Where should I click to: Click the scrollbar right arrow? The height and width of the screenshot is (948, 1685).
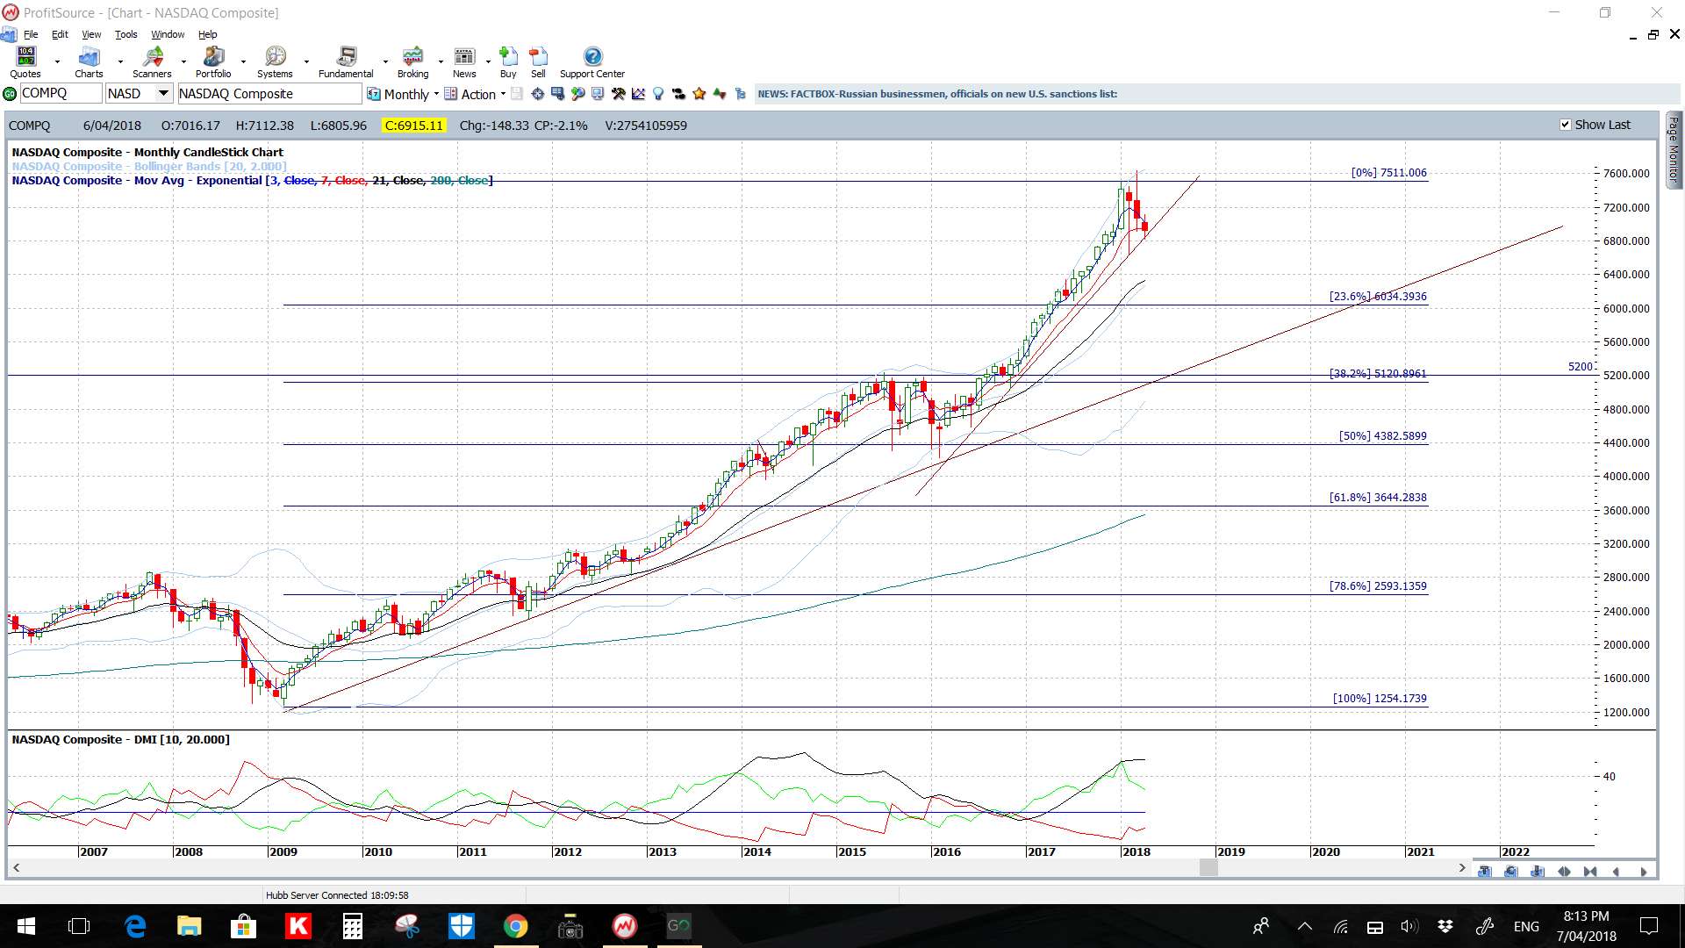[x=1462, y=867]
